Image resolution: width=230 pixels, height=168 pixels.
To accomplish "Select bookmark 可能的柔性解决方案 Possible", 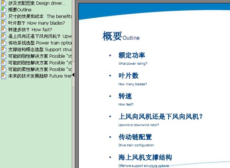I will click(40, 69).
